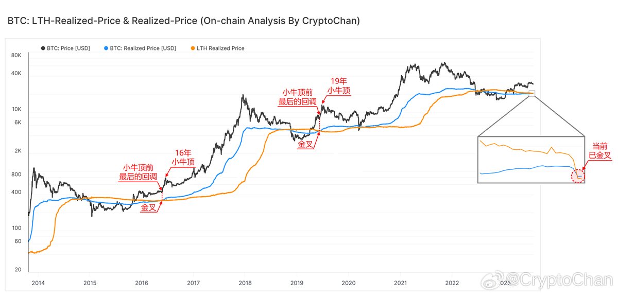The image size is (618, 296).
Task: Toggle the LTH Realized Price legend entry
Action: (217, 48)
